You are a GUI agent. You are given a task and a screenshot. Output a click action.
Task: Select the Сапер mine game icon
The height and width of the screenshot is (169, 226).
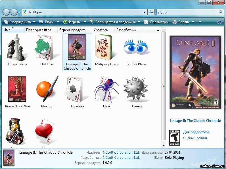pyautogui.click(x=136, y=89)
